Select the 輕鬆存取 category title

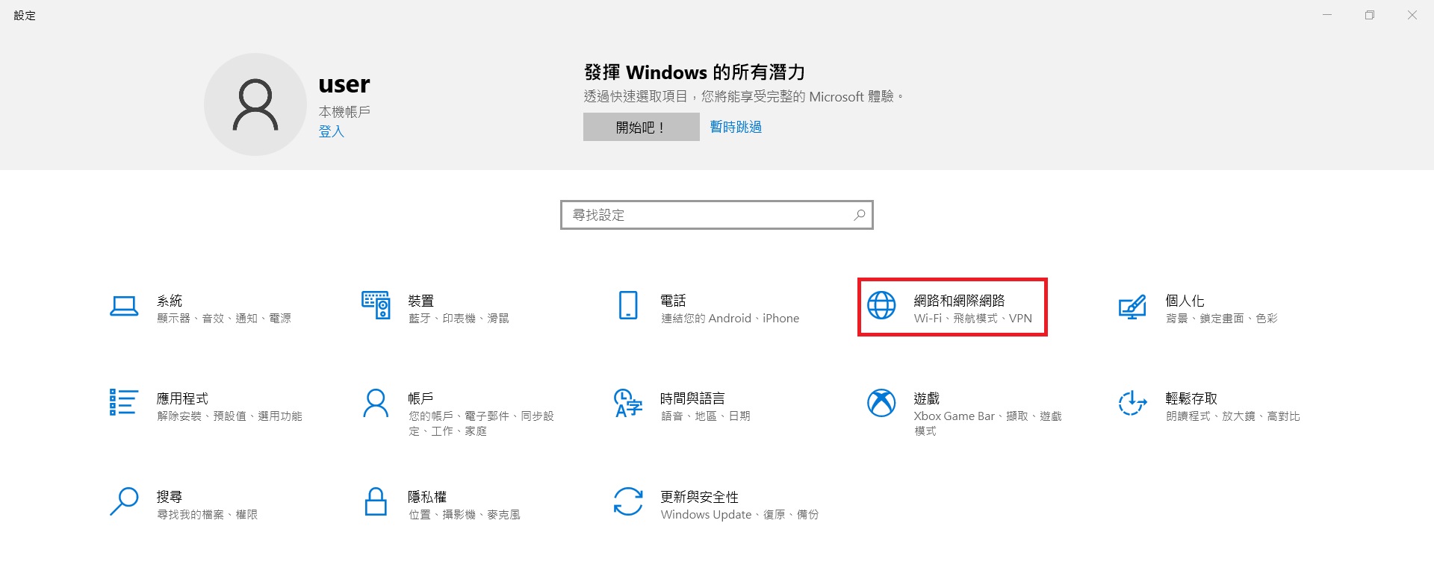[1191, 398]
